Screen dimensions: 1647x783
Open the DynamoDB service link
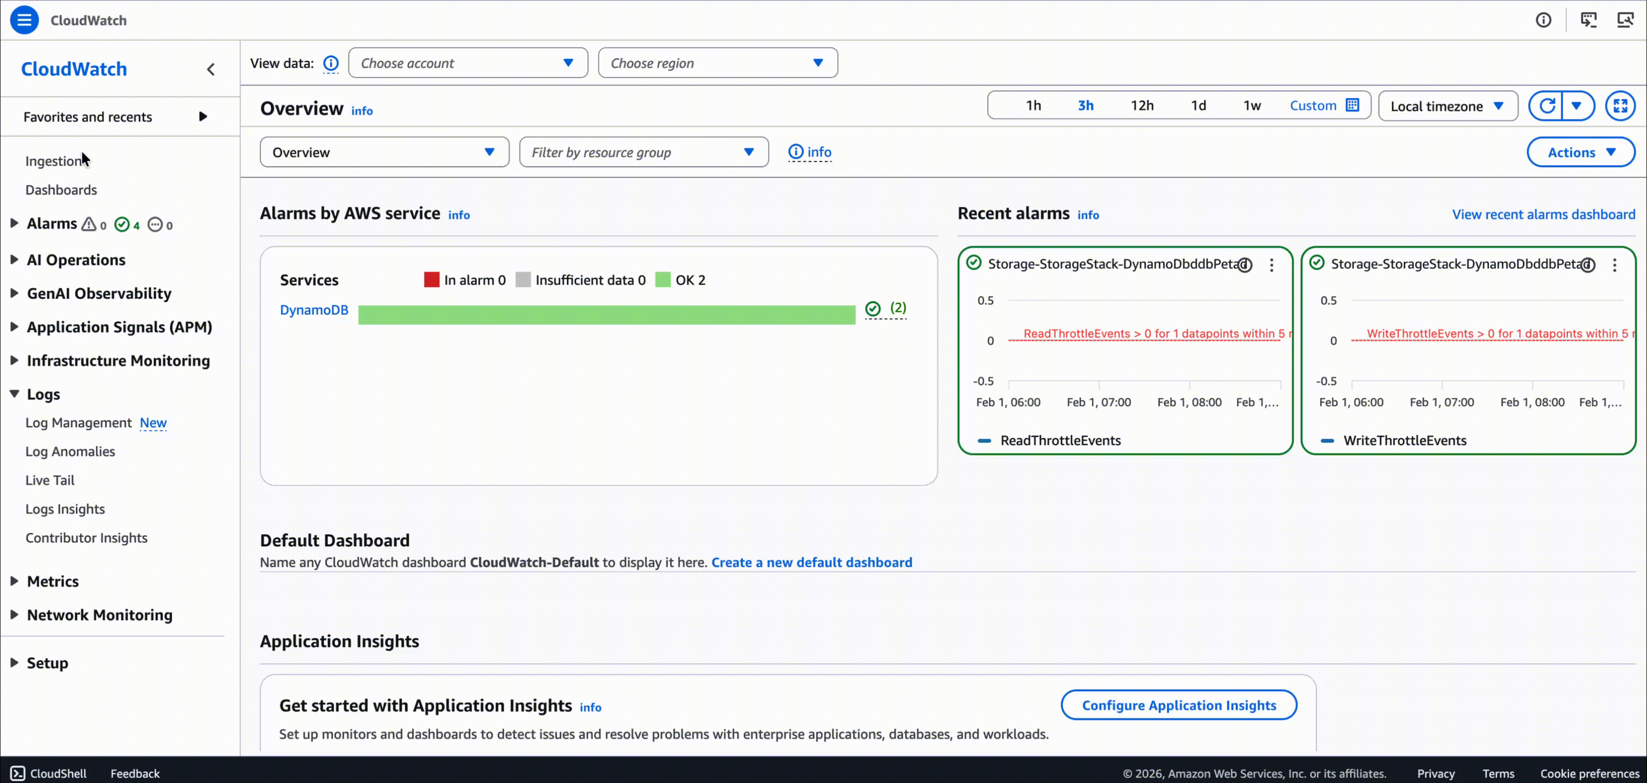tap(314, 310)
